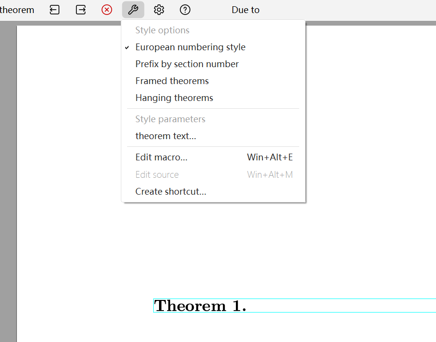Place cursor in empty theorem body area
The image size is (436, 342).
(x=338, y=306)
